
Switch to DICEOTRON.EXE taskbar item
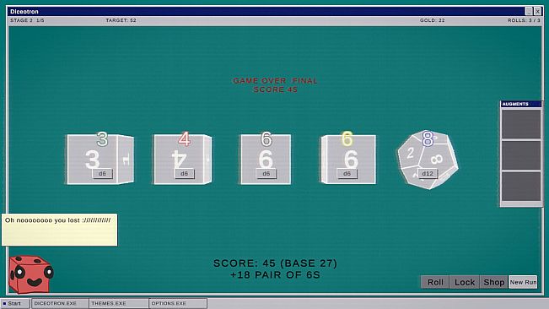point(60,303)
